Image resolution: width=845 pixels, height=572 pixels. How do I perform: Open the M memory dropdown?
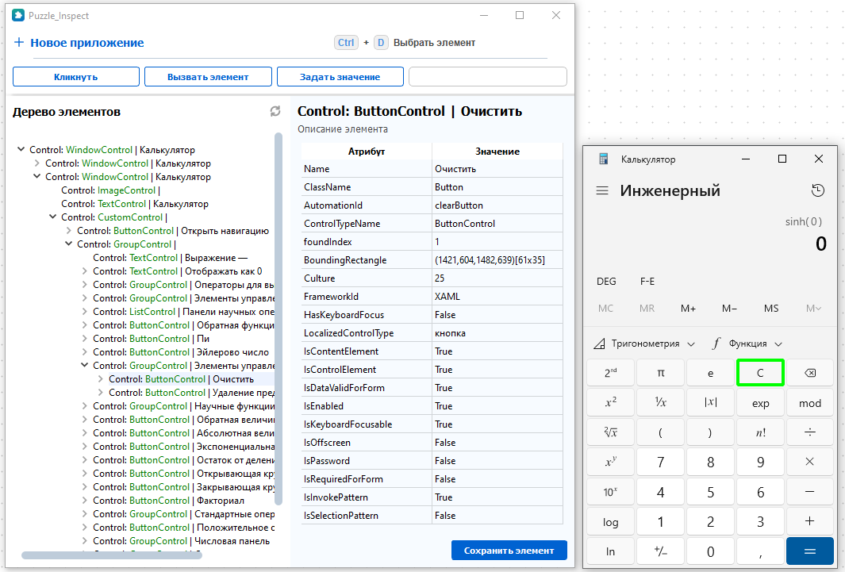tap(813, 308)
